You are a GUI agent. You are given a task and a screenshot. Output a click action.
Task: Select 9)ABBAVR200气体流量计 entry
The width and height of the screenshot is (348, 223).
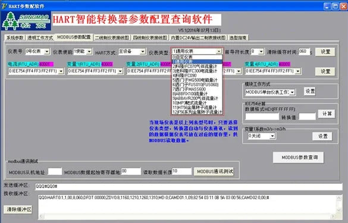[x=197, y=98]
